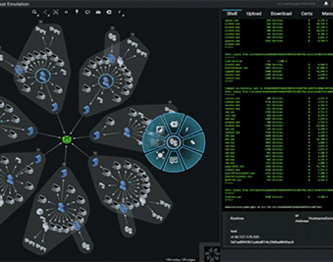The width and height of the screenshot is (333, 262).
Task: Switch to the Upload tab
Action: (253, 14)
